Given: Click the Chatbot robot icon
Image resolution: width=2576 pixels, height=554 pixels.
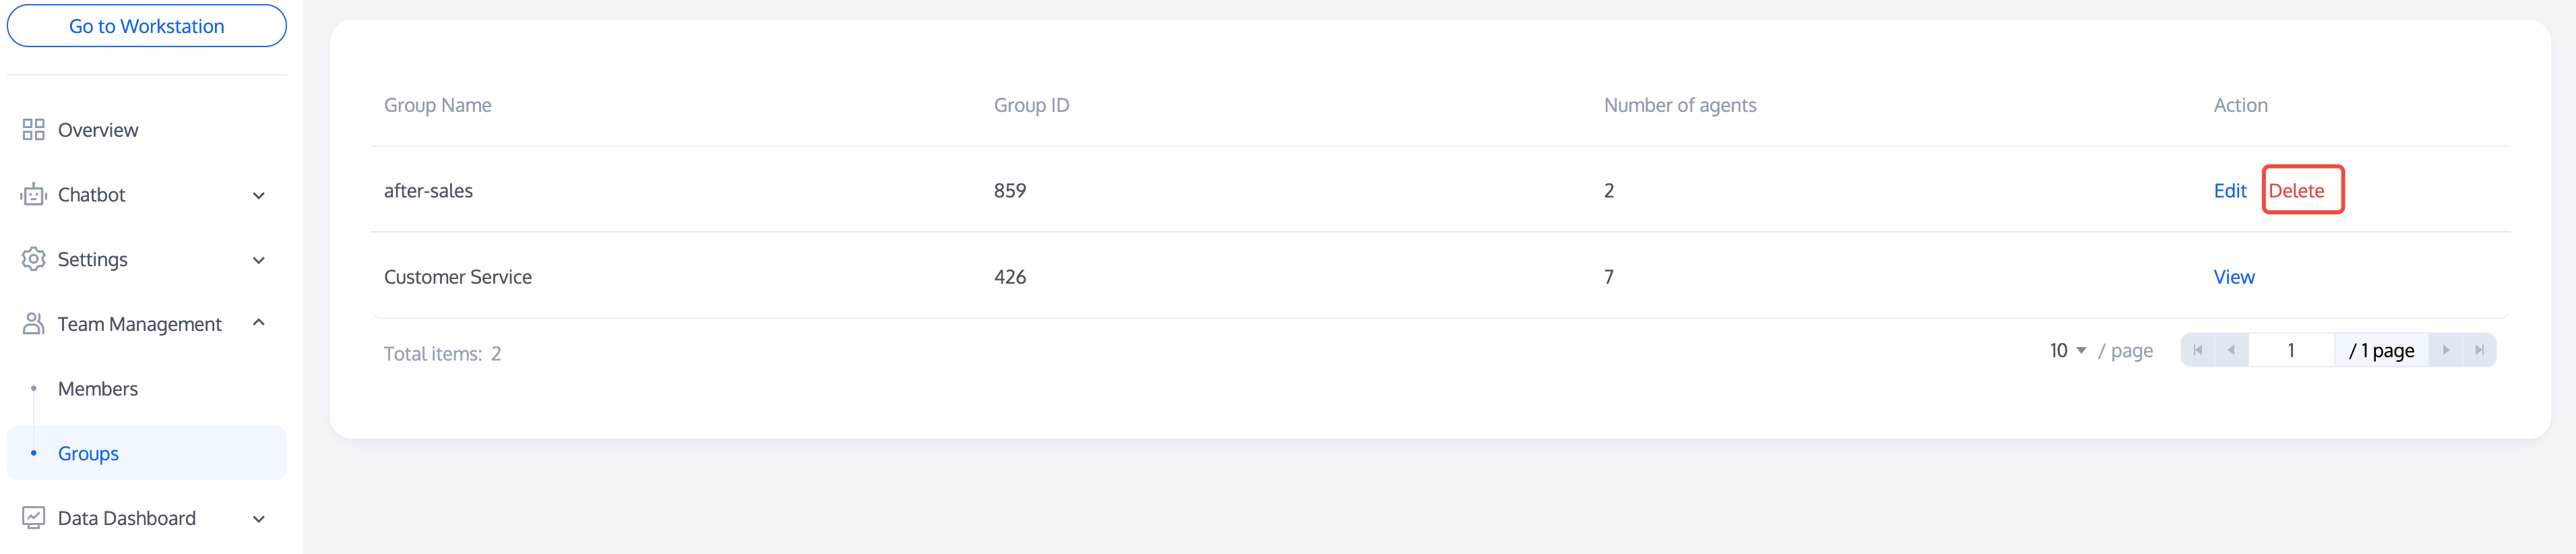Looking at the screenshot, I should click(33, 195).
